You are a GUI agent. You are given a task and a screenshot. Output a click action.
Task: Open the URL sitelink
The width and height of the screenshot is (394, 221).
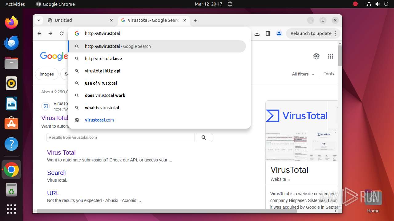[53, 193]
